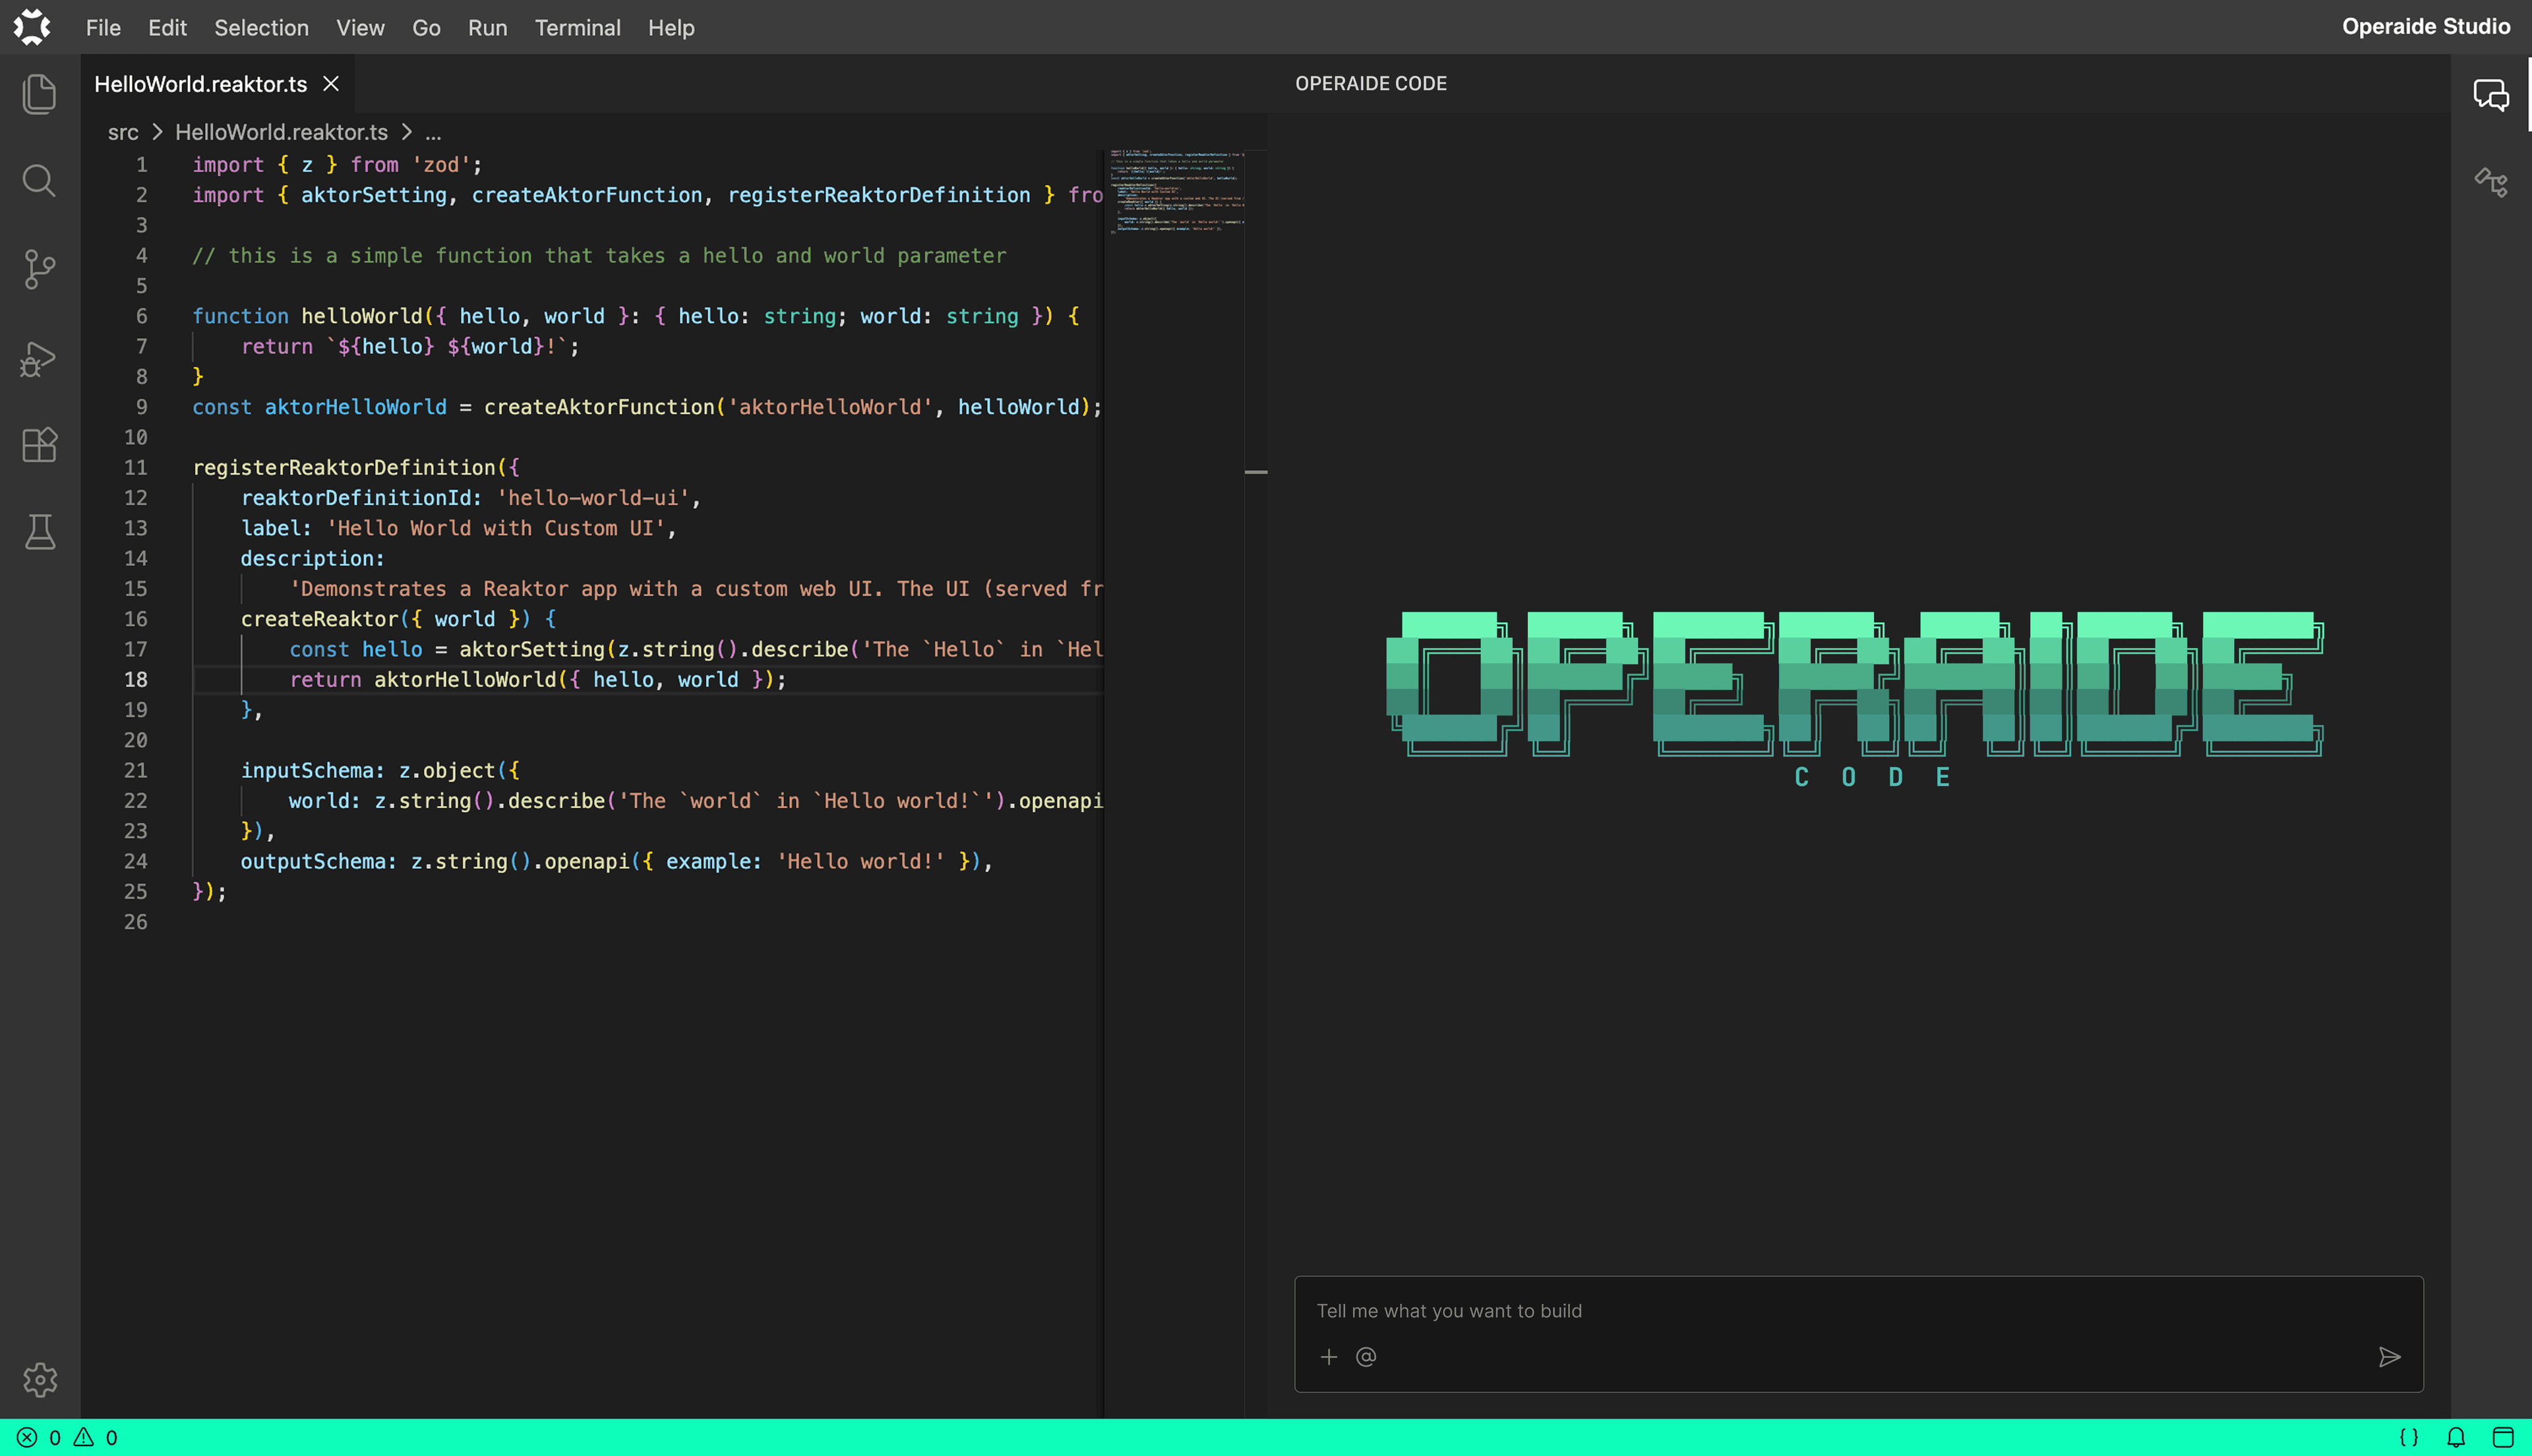Click the 'hello-world-ui' string on line 12
The height and width of the screenshot is (1456, 2532).
[593, 498]
